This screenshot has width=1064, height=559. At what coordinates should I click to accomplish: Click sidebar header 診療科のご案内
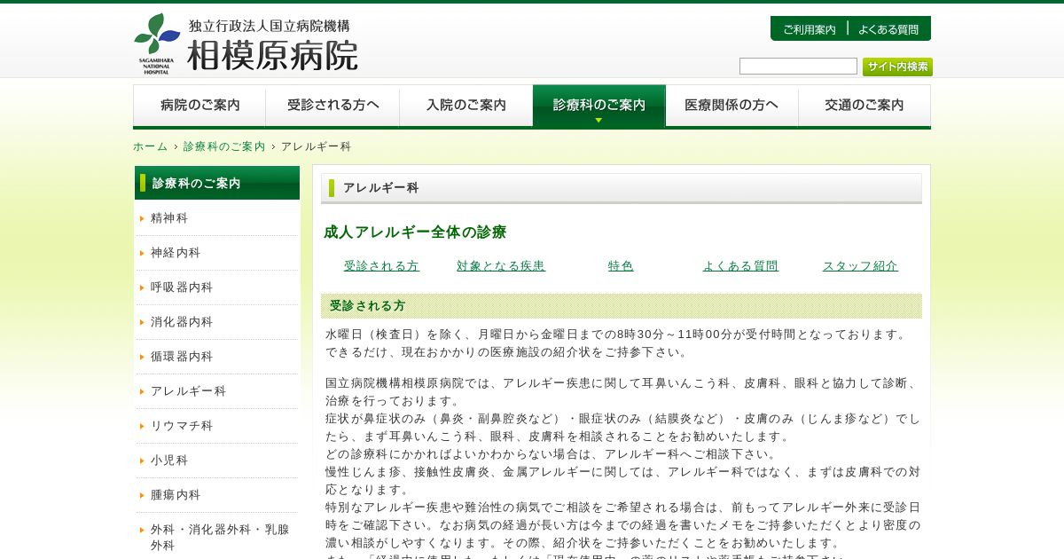pyautogui.click(x=217, y=183)
